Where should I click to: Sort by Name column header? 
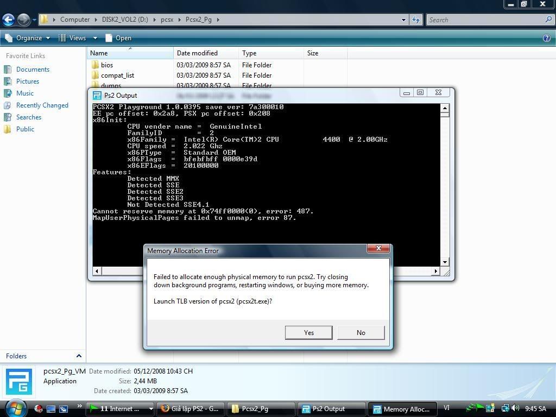click(x=130, y=53)
